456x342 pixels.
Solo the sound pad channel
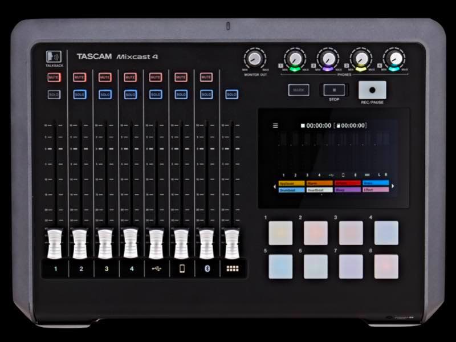pos(231,95)
